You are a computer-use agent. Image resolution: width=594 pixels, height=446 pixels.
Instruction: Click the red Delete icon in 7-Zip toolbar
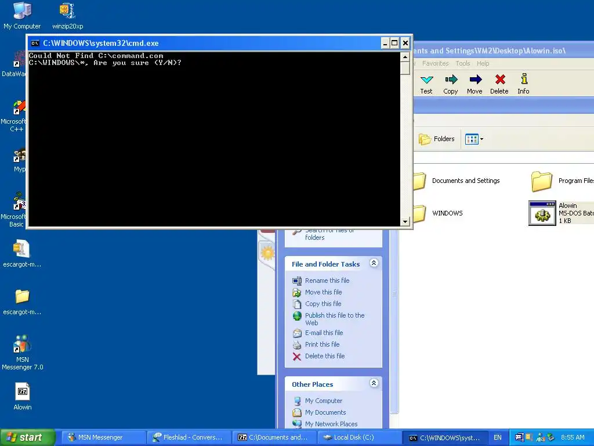pos(499,84)
